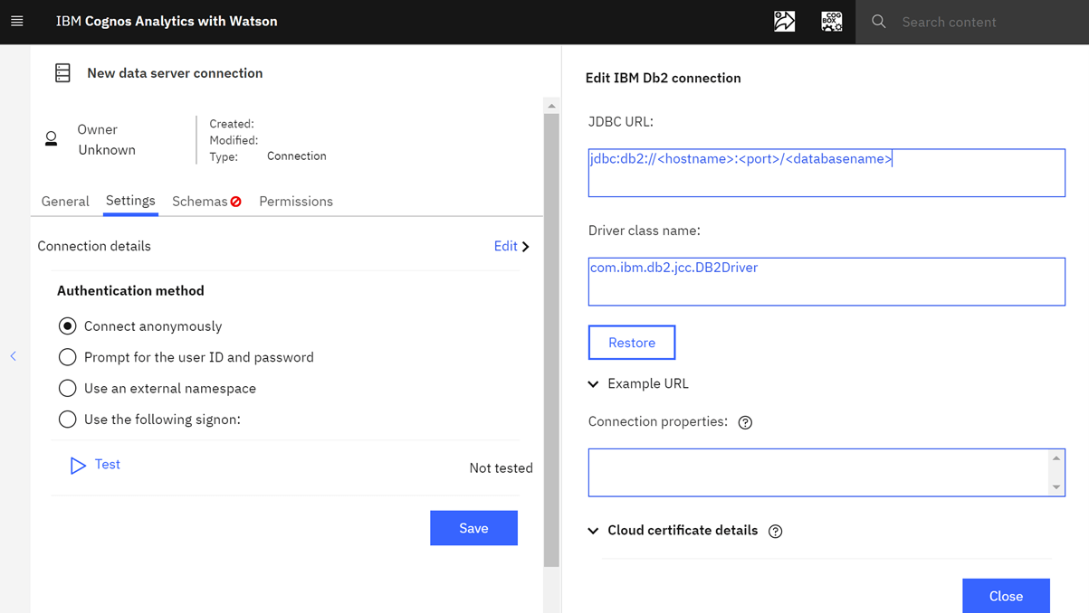The width and height of the screenshot is (1089, 613).
Task: Open help icon next to Connection properties
Action: (745, 422)
